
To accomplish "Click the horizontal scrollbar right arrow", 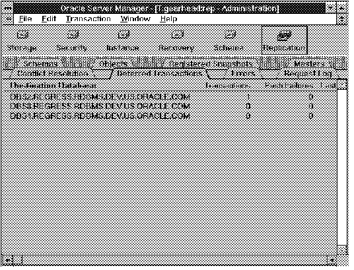I will pyautogui.click(x=332, y=261).
